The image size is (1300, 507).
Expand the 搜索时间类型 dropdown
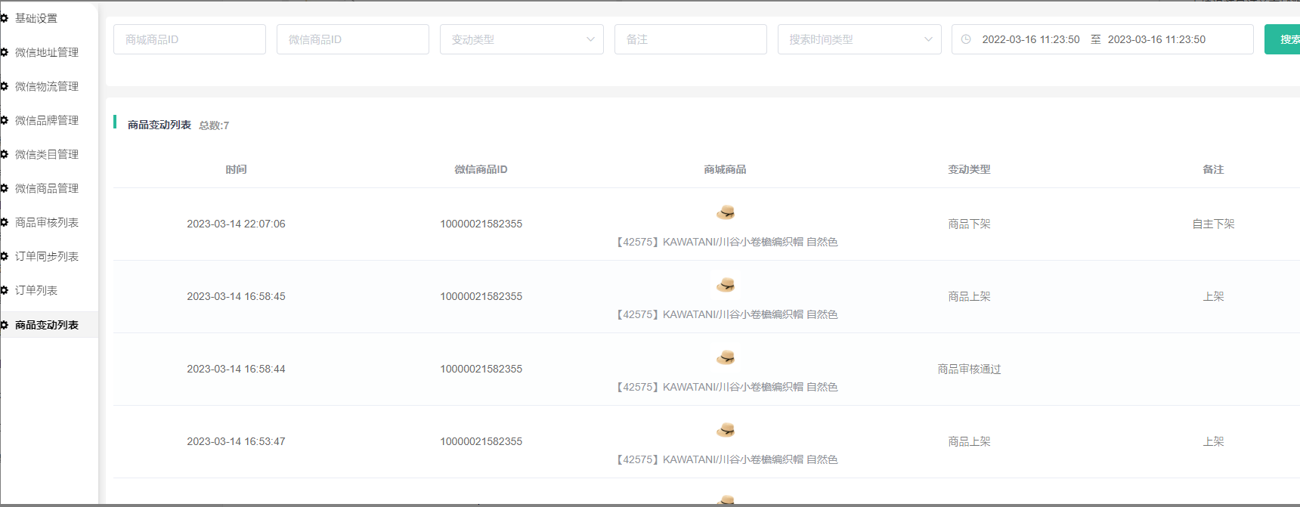[859, 39]
